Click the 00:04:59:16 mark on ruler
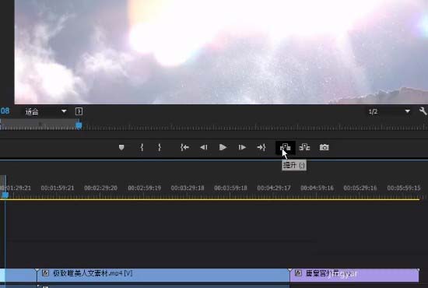Image resolution: width=428 pixels, height=288 pixels. (317, 188)
